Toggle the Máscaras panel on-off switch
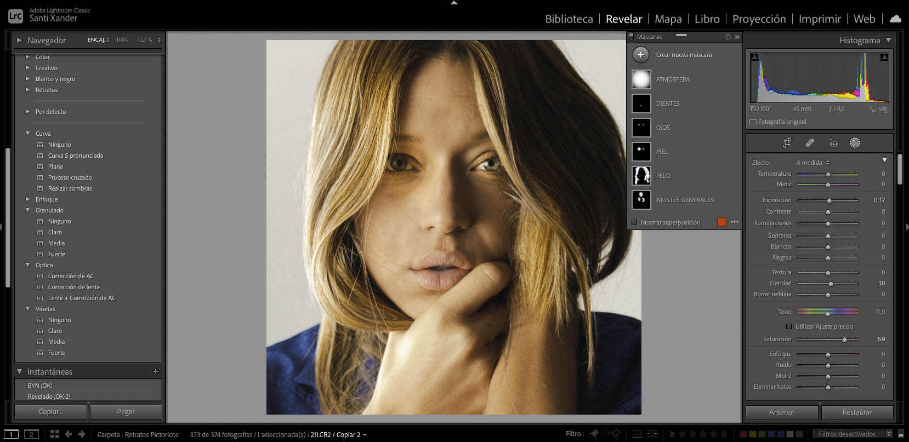The height and width of the screenshot is (442, 909). point(631,37)
